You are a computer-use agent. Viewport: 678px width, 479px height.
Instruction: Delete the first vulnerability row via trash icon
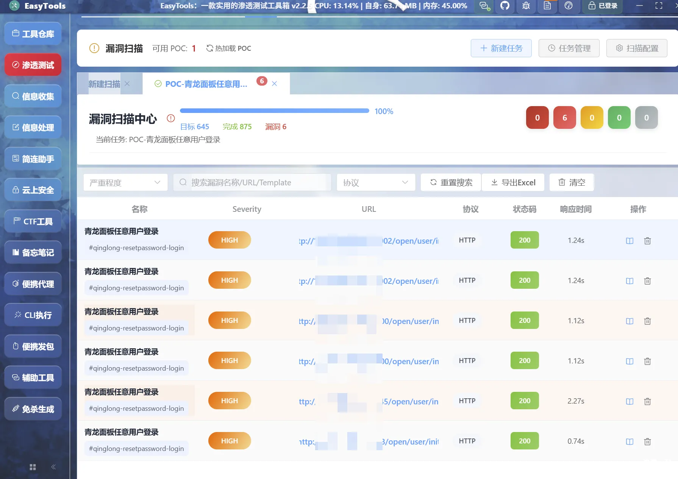tap(648, 240)
